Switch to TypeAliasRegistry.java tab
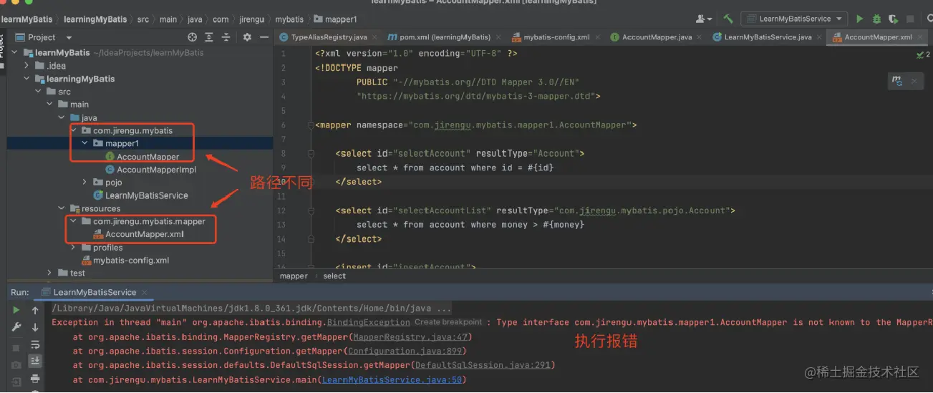This screenshot has height=393, width=933. [329, 37]
